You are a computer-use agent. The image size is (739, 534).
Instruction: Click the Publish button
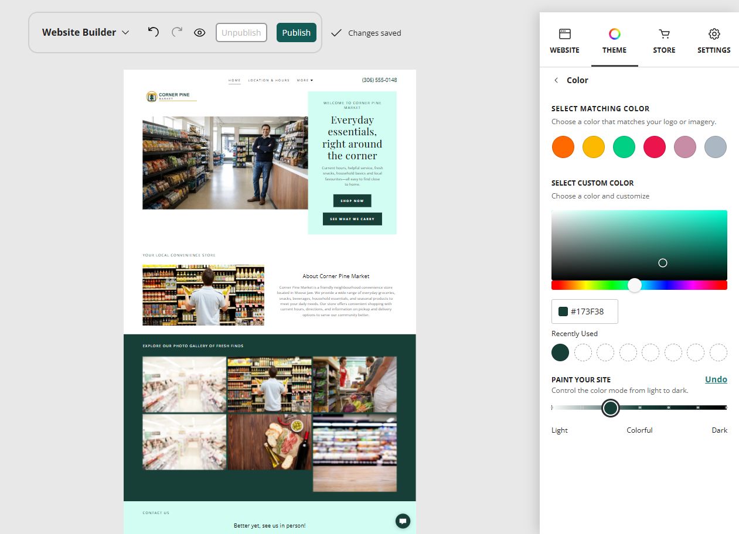pyautogui.click(x=297, y=32)
